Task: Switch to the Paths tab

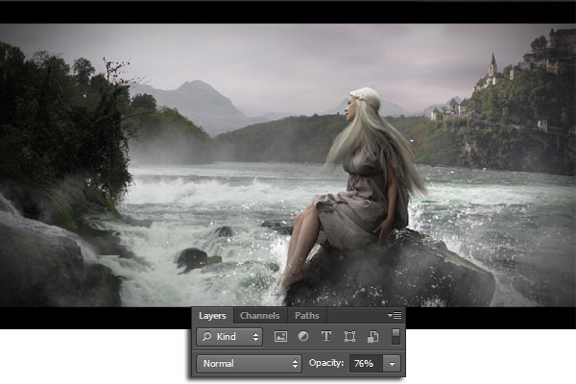Action: [307, 316]
